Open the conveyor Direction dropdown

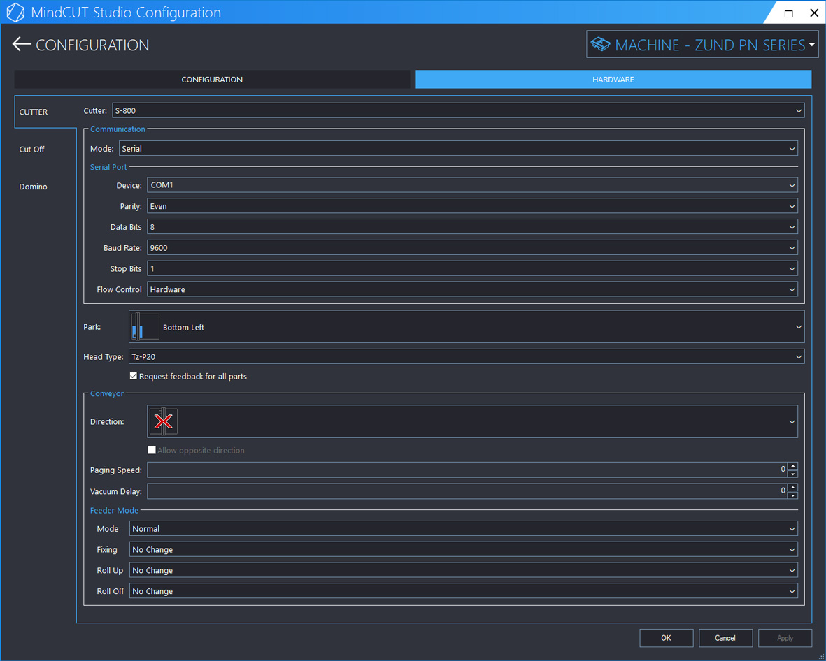[472, 421]
